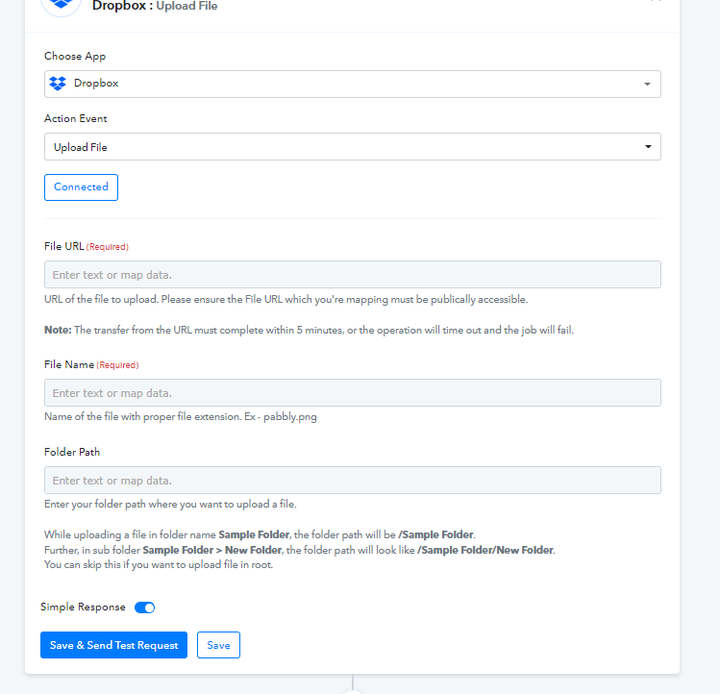Click Save & Send Test Request button

[x=113, y=645]
